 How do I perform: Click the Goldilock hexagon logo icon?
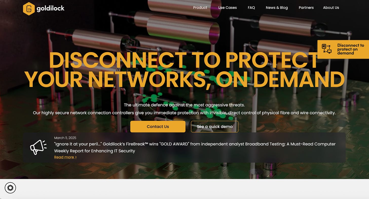click(x=29, y=9)
